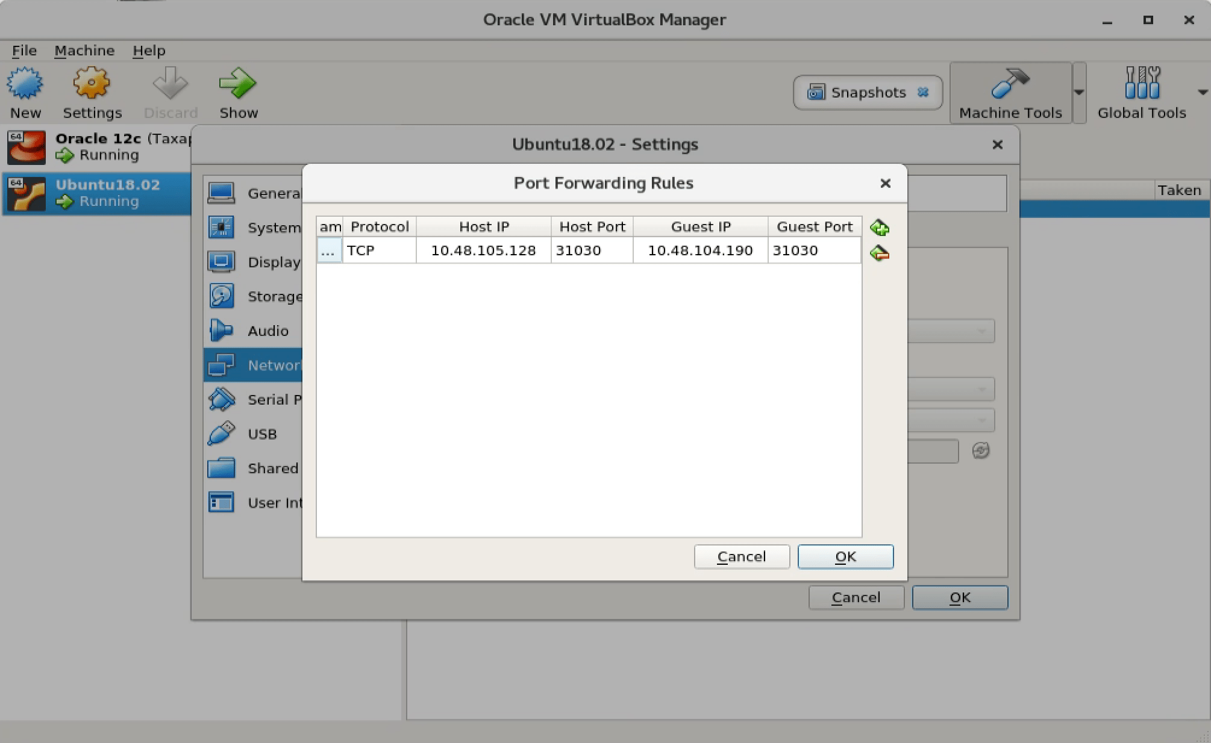Open the Display settings category

coord(253,262)
